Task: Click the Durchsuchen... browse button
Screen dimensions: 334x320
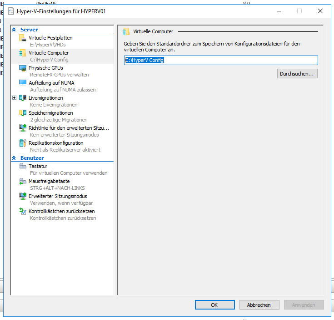Action: click(297, 74)
